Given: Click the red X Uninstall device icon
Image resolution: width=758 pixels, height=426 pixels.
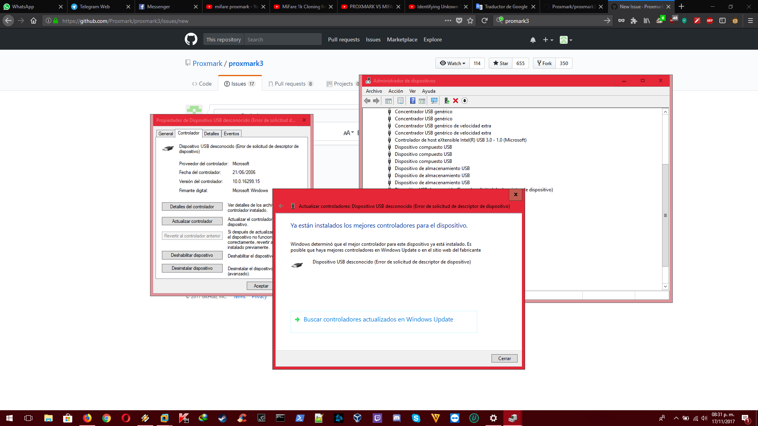Looking at the screenshot, I should point(456,101).
